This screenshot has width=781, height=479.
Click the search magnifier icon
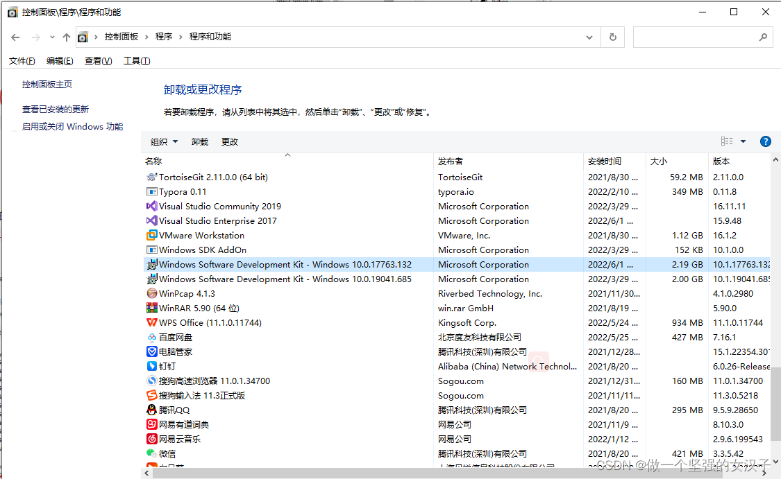point(762,37)
